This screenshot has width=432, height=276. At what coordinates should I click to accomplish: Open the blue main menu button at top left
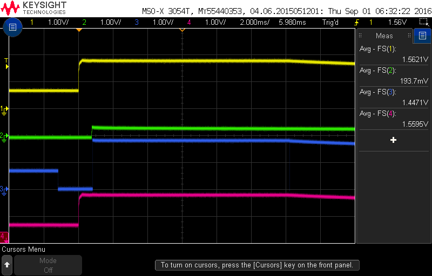[12, 27]
